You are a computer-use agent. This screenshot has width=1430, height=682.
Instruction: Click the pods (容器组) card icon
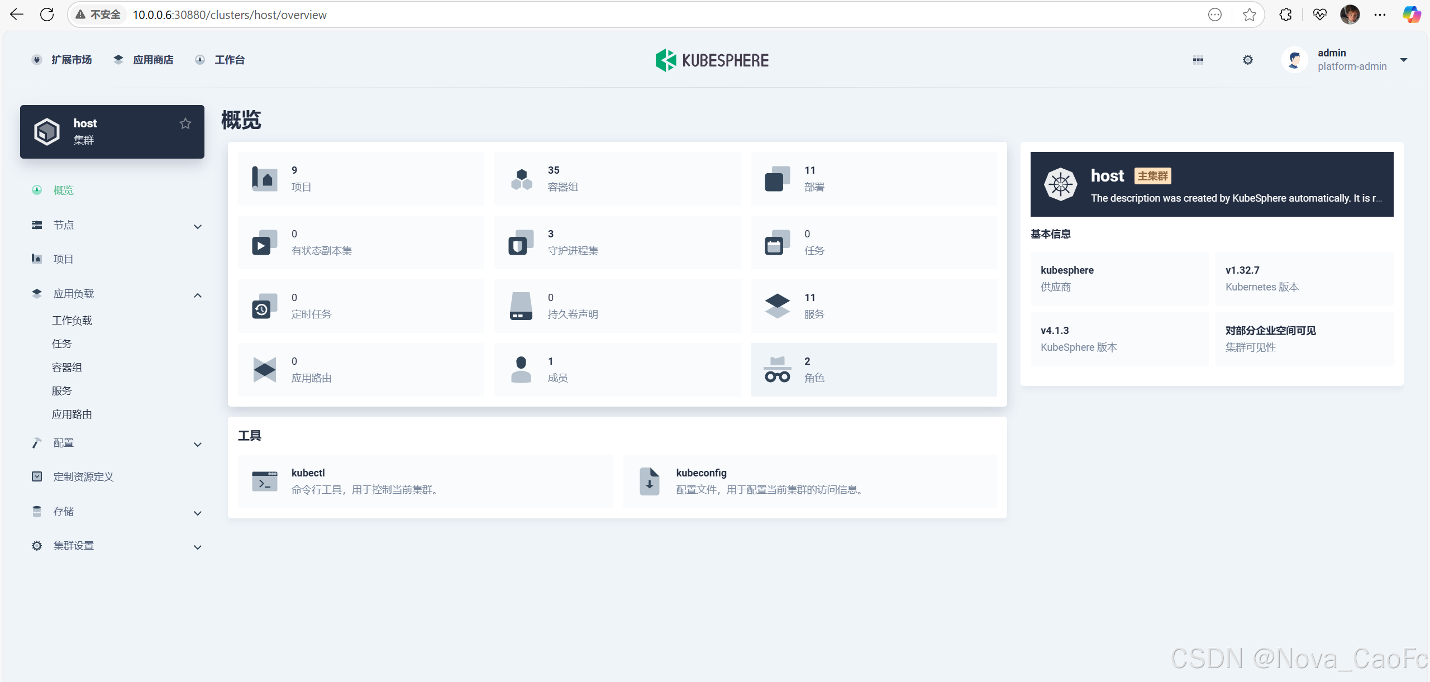point(521,179)
